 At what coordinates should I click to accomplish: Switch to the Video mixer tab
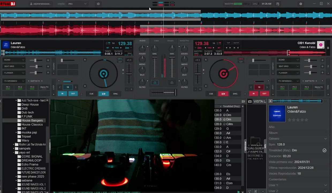(x=156, y=41)
